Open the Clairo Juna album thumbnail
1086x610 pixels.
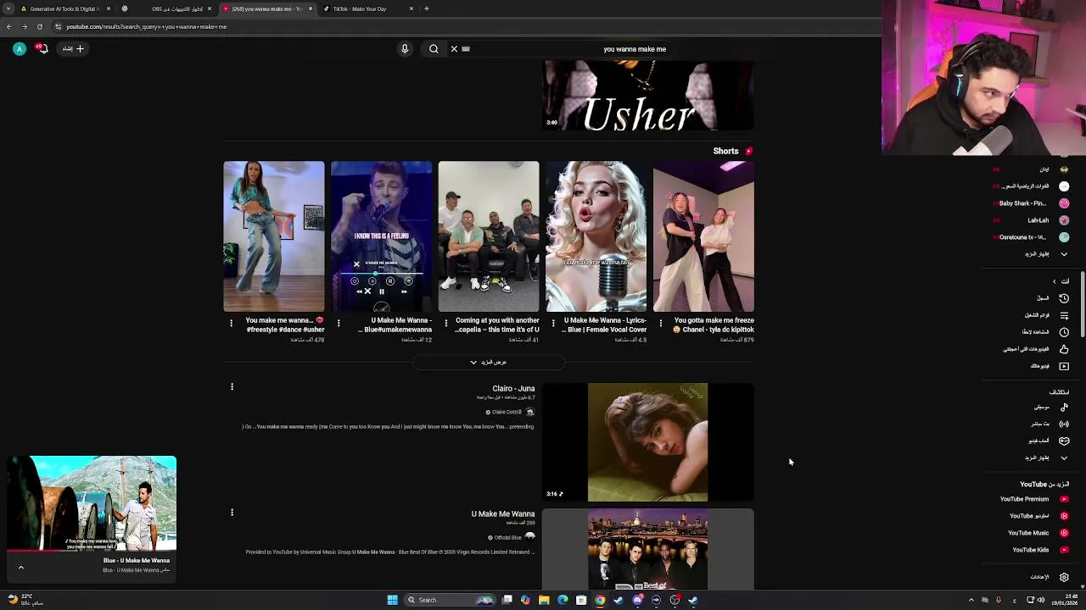tap(647, 442)
